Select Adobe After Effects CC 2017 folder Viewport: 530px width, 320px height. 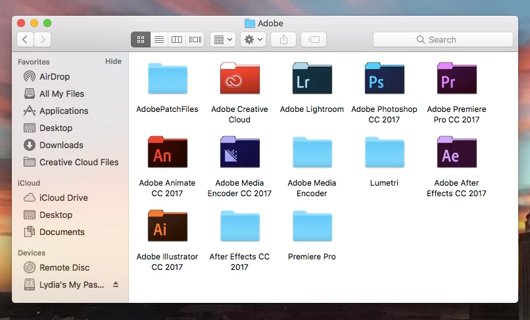(456, 152)
